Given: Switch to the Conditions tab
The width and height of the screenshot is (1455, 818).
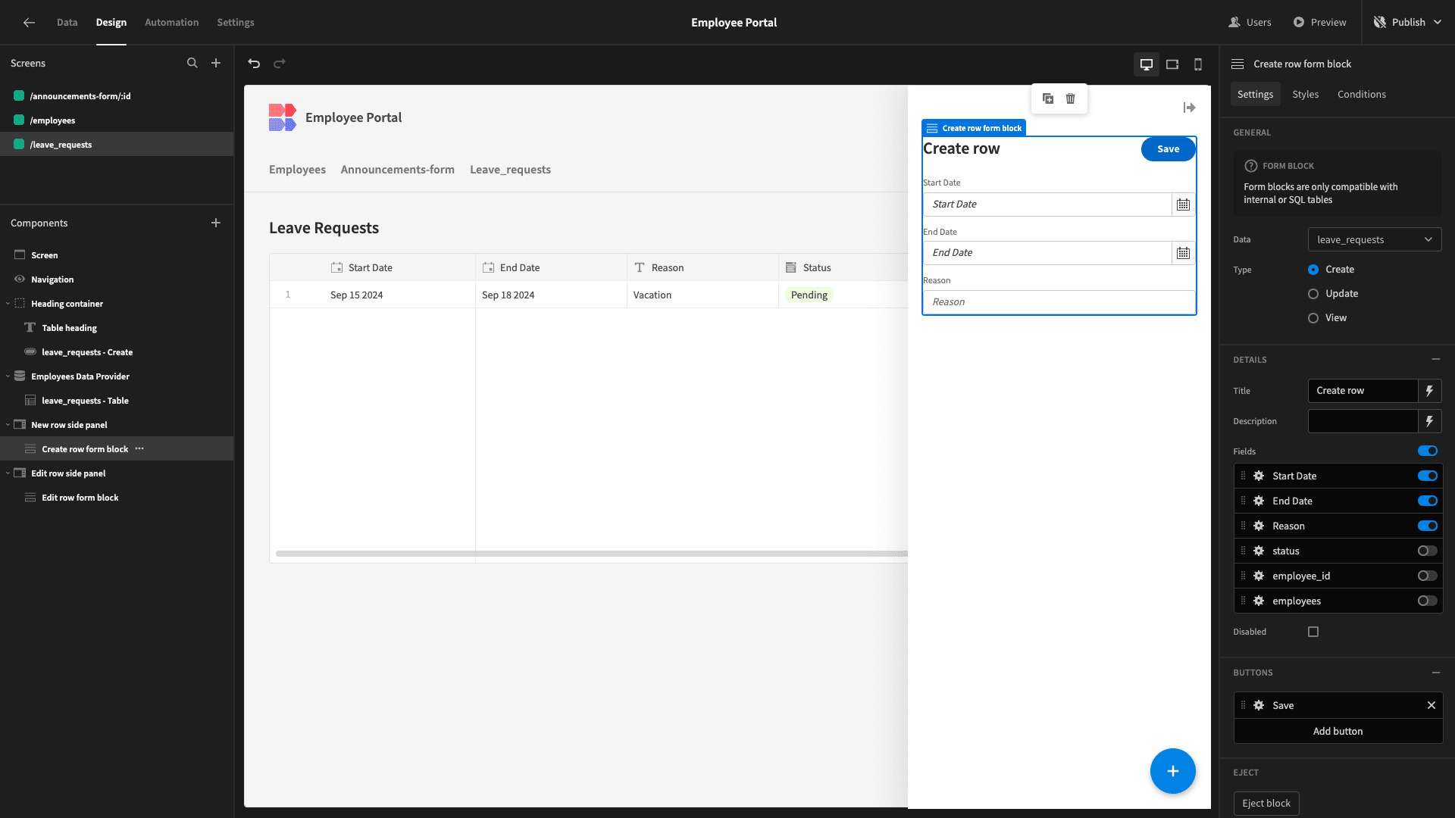Looking at the screenshot, I should pyautogui.click(x=1361, y=95).
